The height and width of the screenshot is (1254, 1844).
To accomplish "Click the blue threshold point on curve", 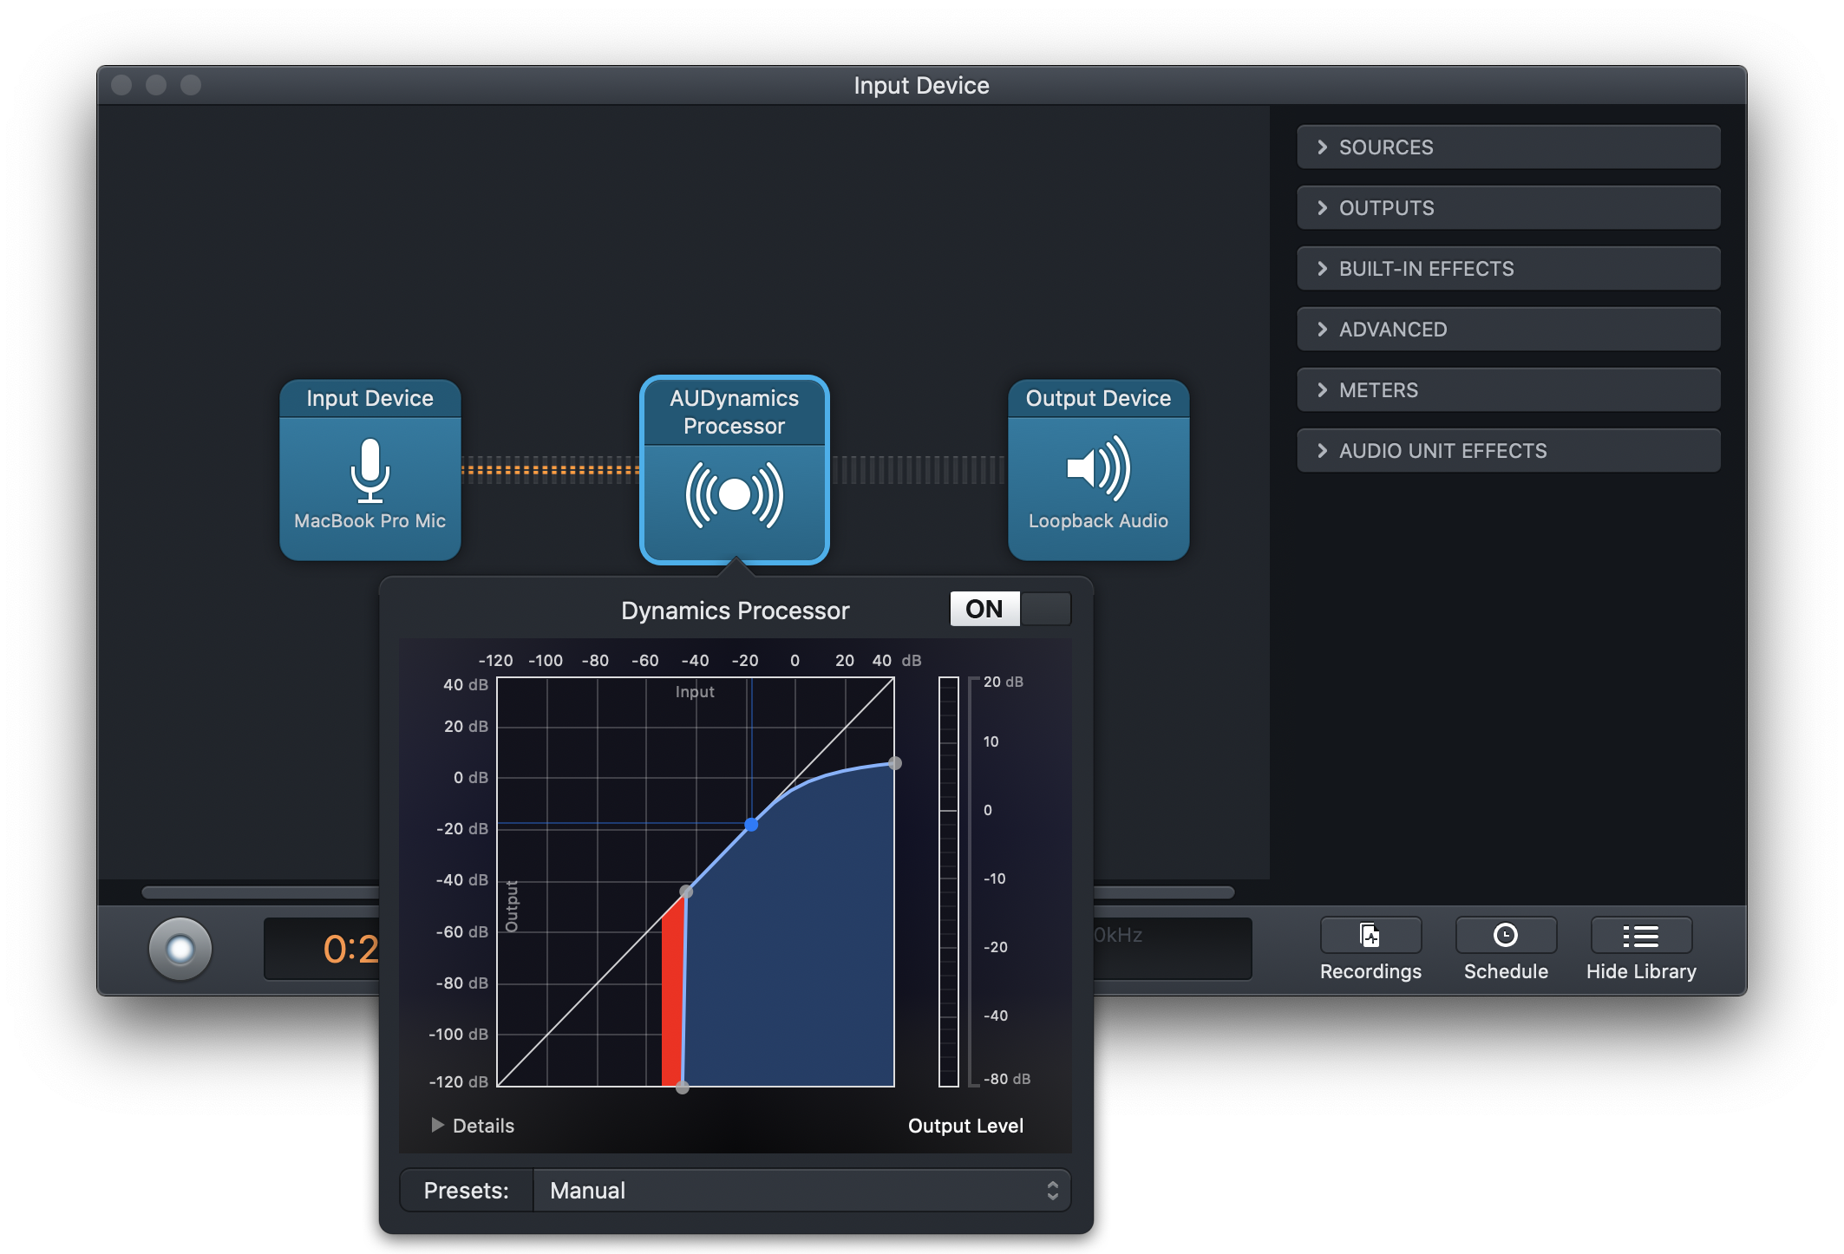I will tap(751, 825).
